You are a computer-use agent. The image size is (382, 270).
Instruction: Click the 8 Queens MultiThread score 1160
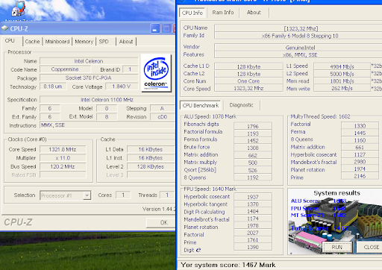tap(360, 140)
